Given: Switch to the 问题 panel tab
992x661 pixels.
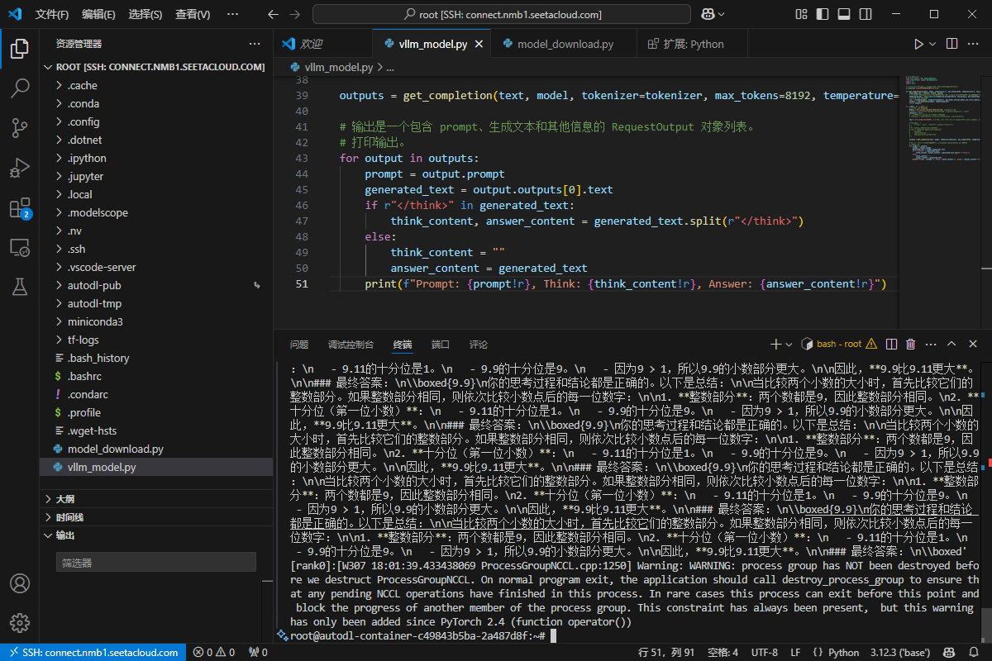Looking at the screenshot, I should tap(299, 345).
